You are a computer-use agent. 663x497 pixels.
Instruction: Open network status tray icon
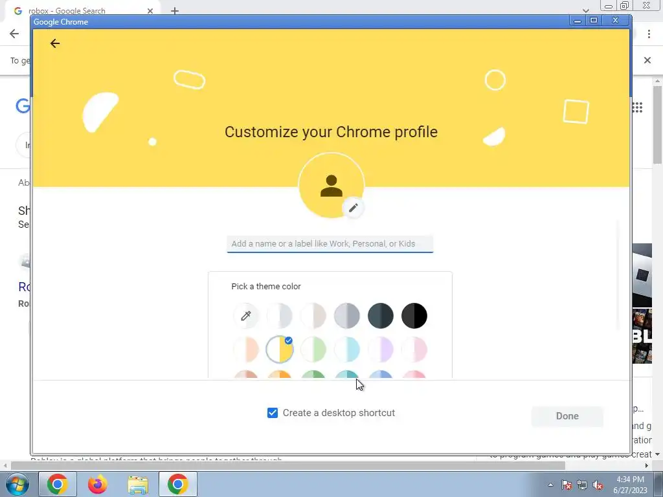click(x=582, y=485)
